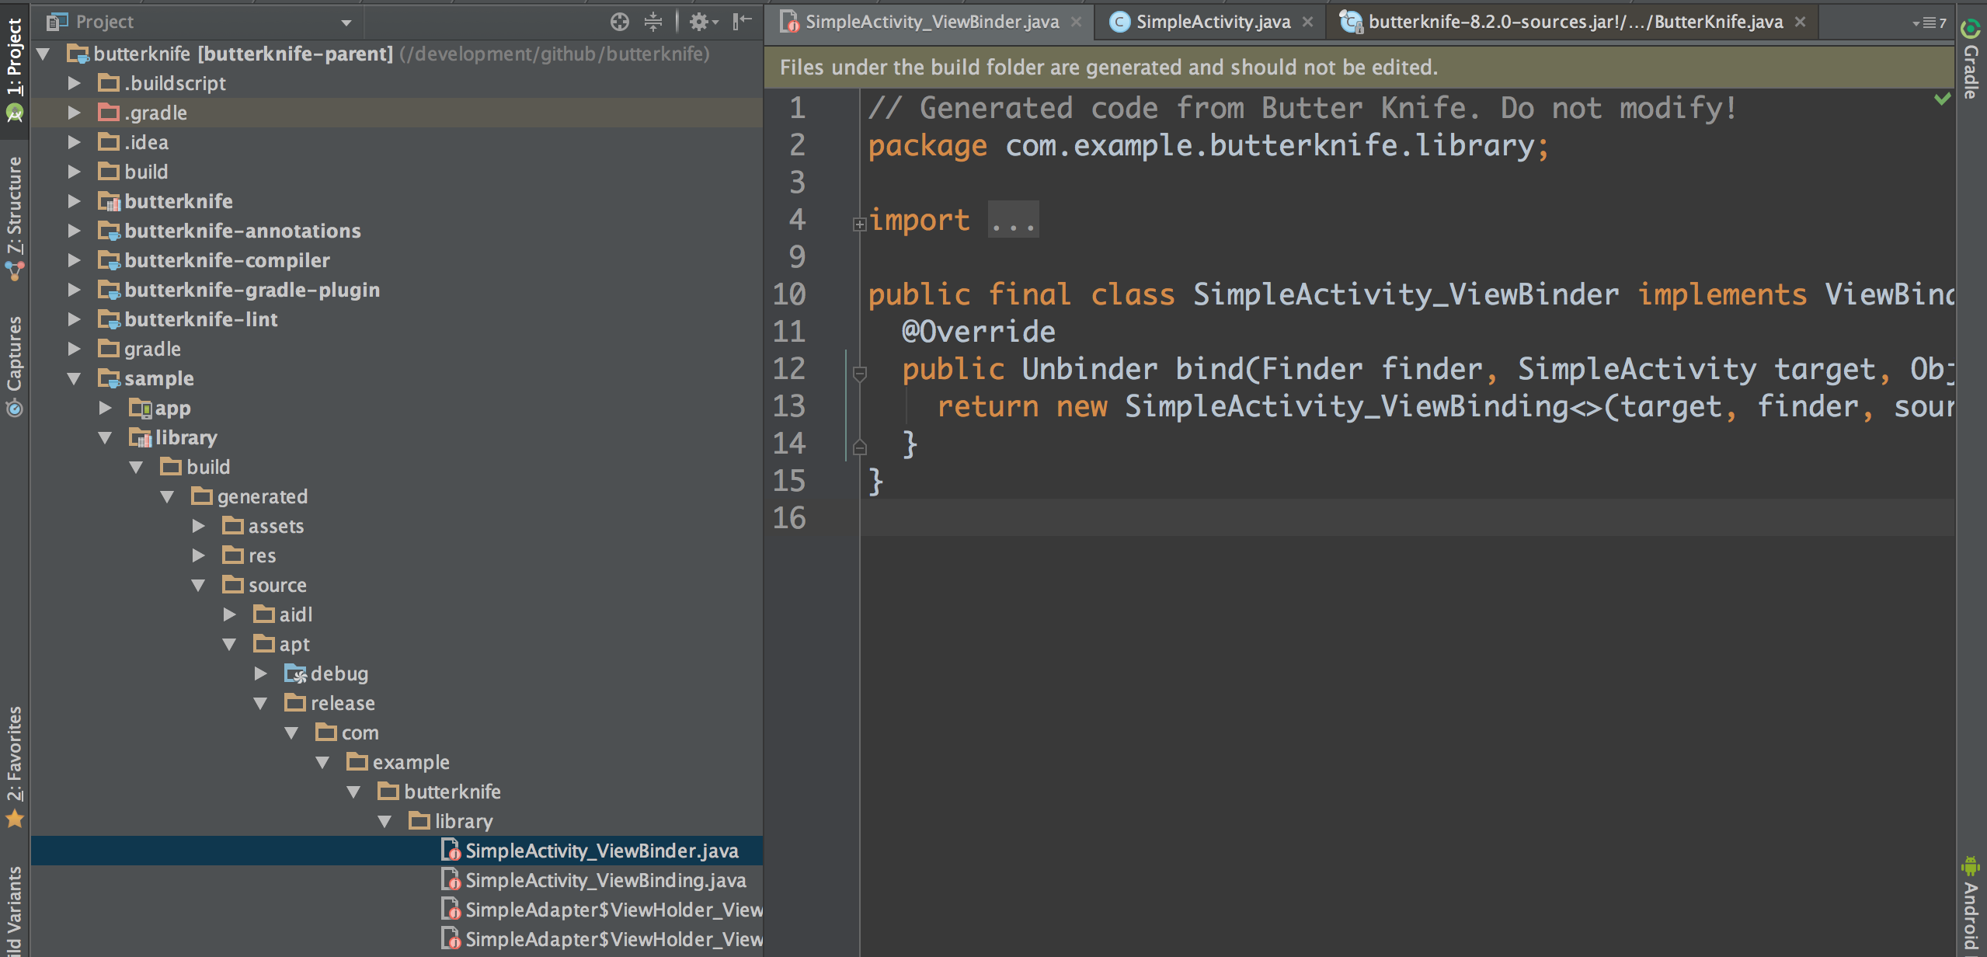The image size is (1987, 957).
Task: Click the green inspection status checkmark
Action: click(1942, 99)
